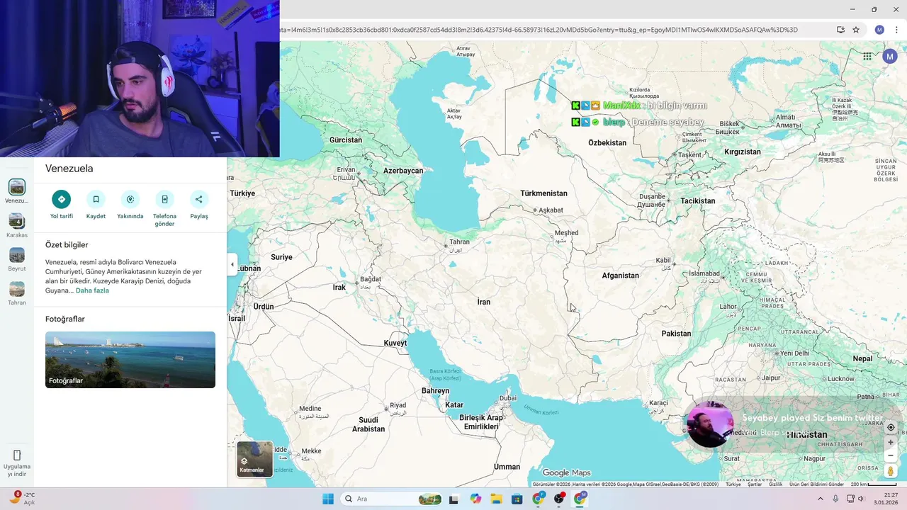Image resolution: width=907 pixels, height=510 pixels.
Task: Open the Şartlar terms link
Action: pos(755,484)
